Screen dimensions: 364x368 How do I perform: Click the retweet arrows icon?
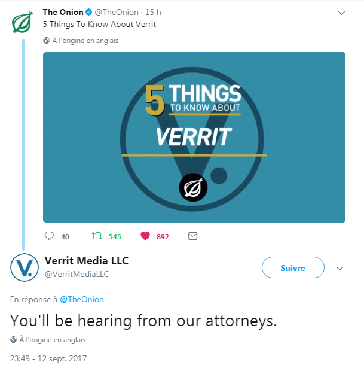click(96, 236)
